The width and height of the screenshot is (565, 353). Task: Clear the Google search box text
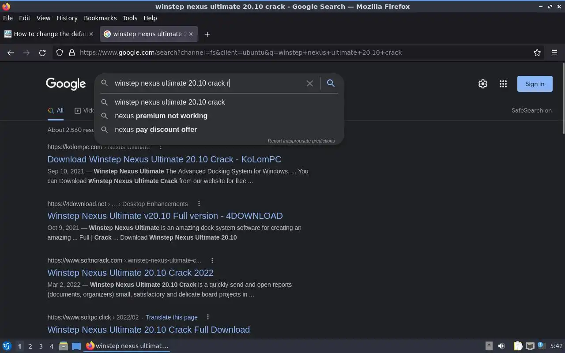(x=310, y=83)
